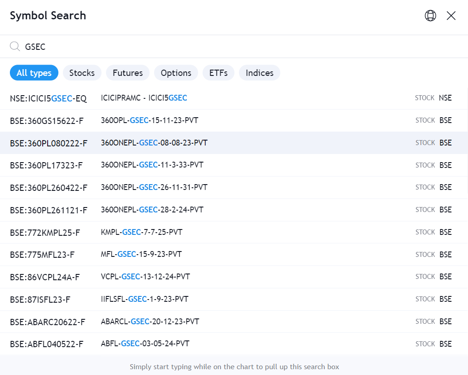This screenshot has height=375, width=468.
Task: Click description 360ONEPL-GSEC-11-3-33-PVT
Action: 152,165
